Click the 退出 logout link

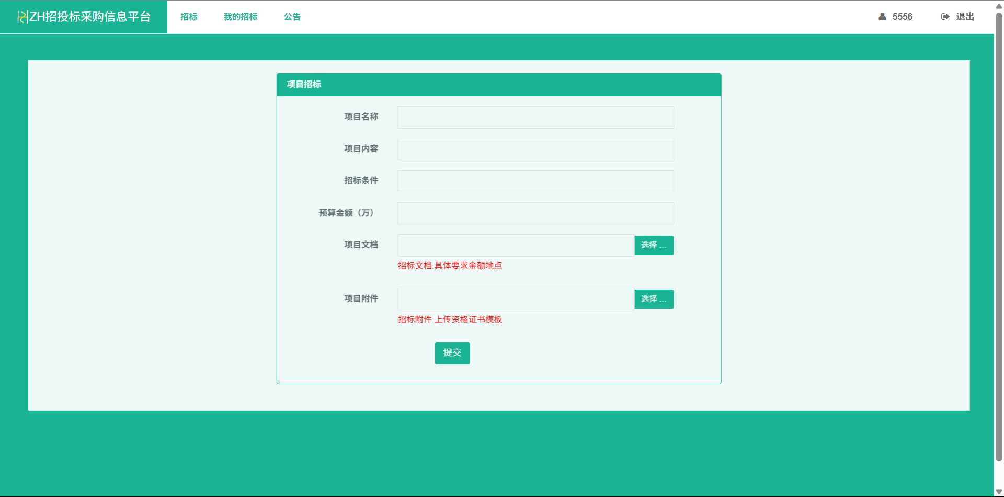click(965, 17)
